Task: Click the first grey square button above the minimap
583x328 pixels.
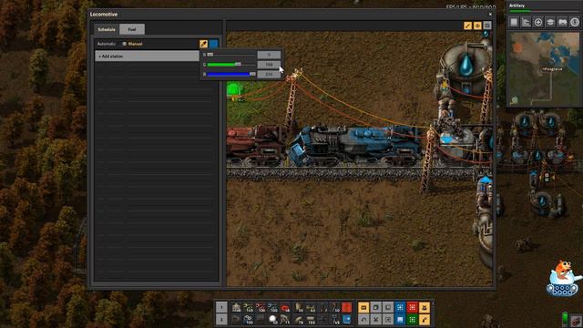Action: pyautogui.click(x=514, y=22)
